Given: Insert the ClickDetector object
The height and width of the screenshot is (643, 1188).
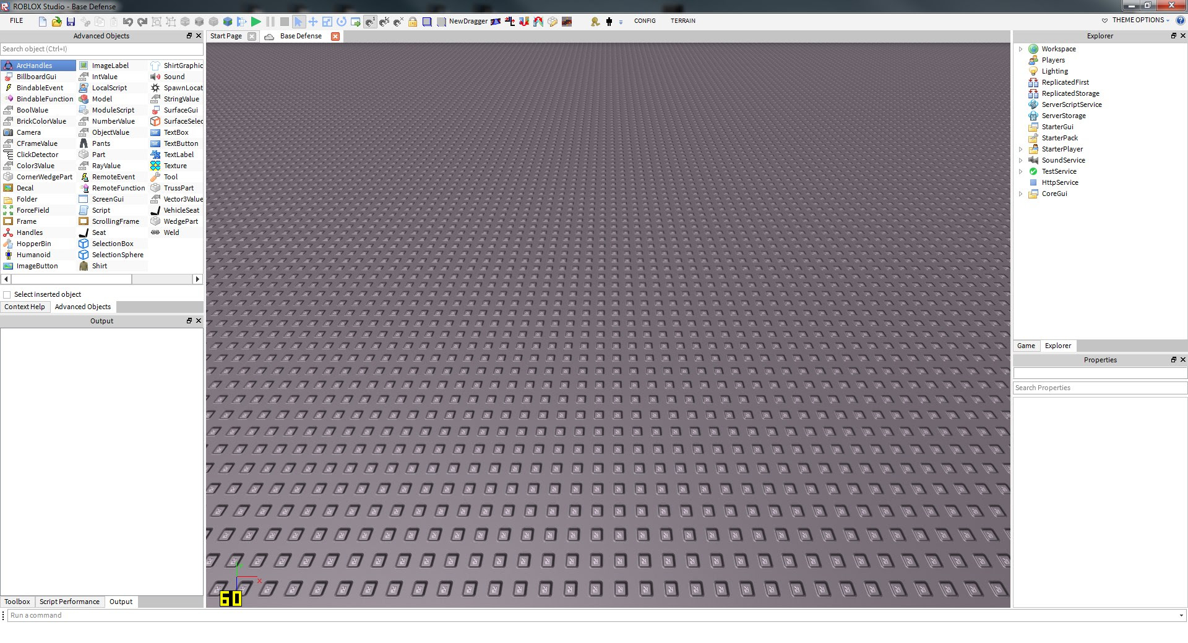Looking at the screenshot, I should (37, 155).
